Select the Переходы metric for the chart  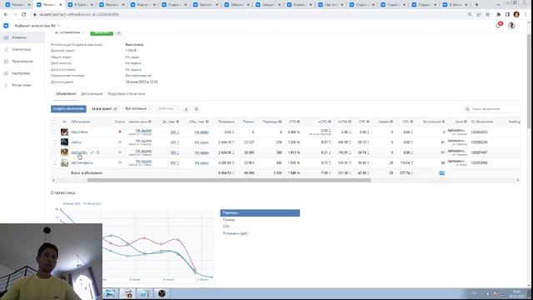pos(260,213)
